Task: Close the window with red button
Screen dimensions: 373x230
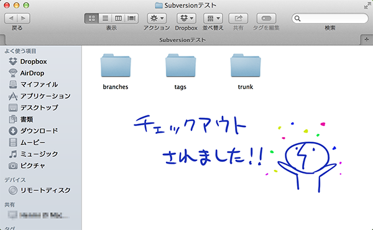Action: (x=7, y=5)
